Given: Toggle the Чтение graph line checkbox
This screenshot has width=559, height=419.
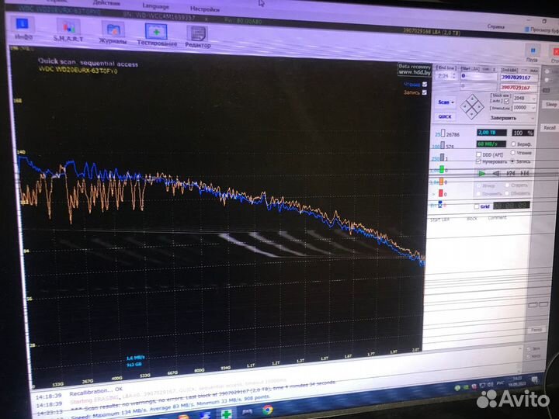Looking at the screenshot, I should [x=424, y=84].
